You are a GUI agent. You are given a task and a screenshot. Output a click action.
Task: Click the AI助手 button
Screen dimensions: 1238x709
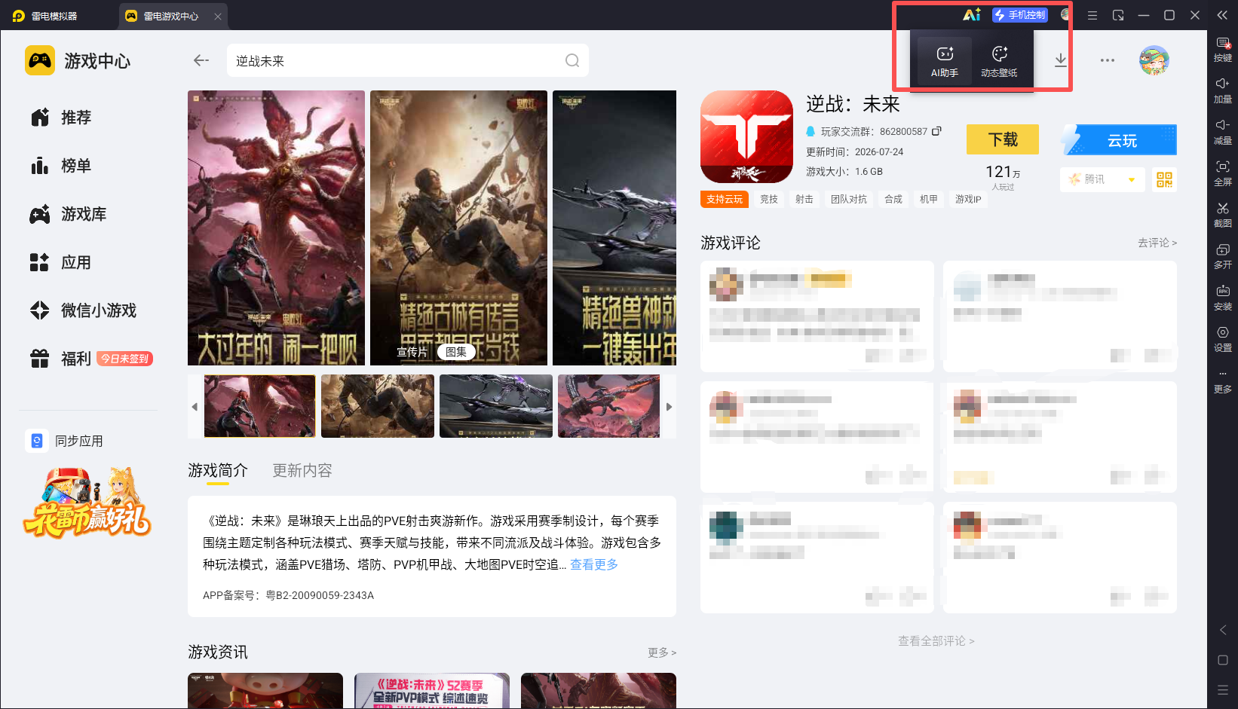944,62
